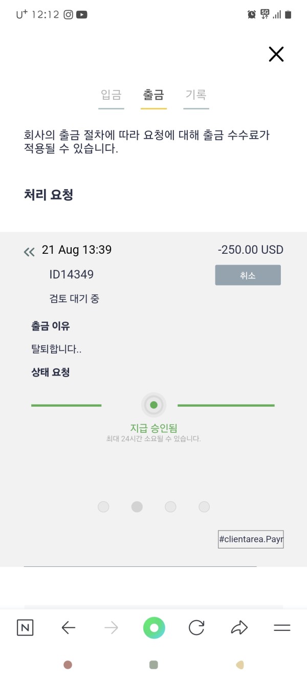Tap the green circle search button

[154, 628]
